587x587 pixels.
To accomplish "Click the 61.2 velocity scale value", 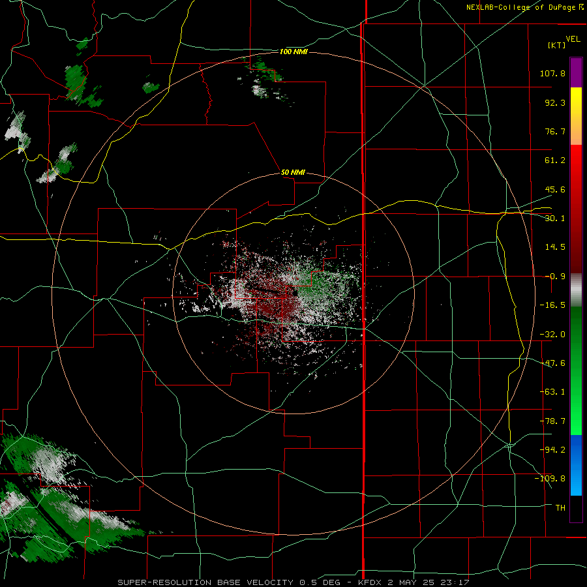I will (x=555, y=160).
